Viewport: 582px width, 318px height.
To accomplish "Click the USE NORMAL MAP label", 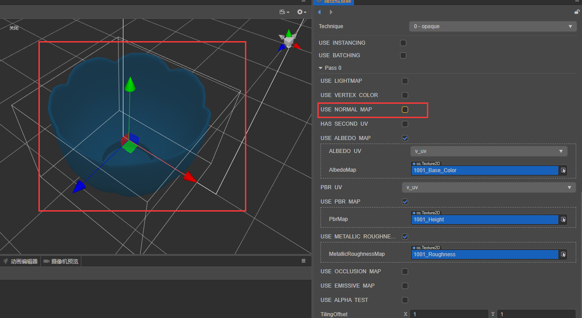I will pyautogui.click(x=346, y=110).
